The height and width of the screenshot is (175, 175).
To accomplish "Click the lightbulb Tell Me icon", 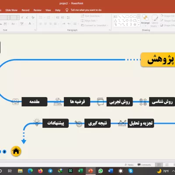I will point(67,10).
